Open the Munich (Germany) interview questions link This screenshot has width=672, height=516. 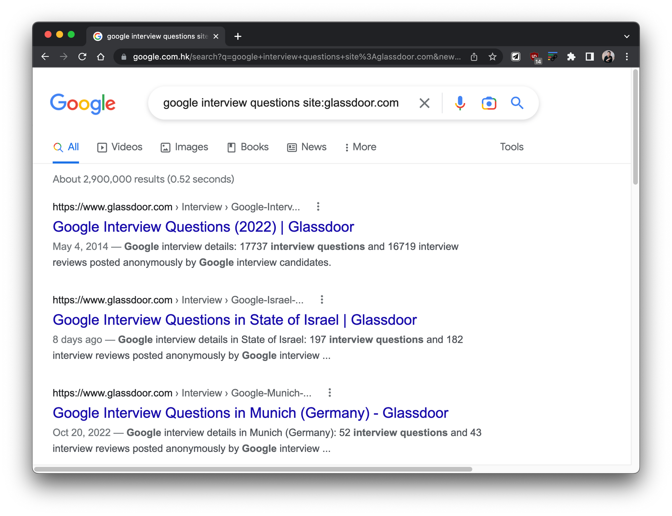click(250, 413)
